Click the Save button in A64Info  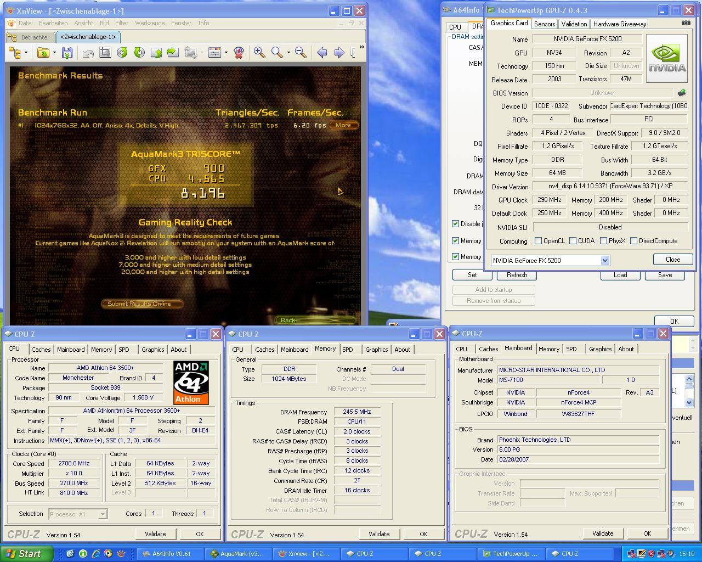[665, 275]
